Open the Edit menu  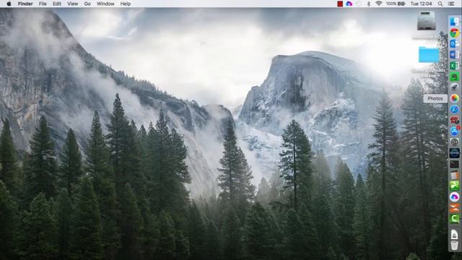[57, 4]
